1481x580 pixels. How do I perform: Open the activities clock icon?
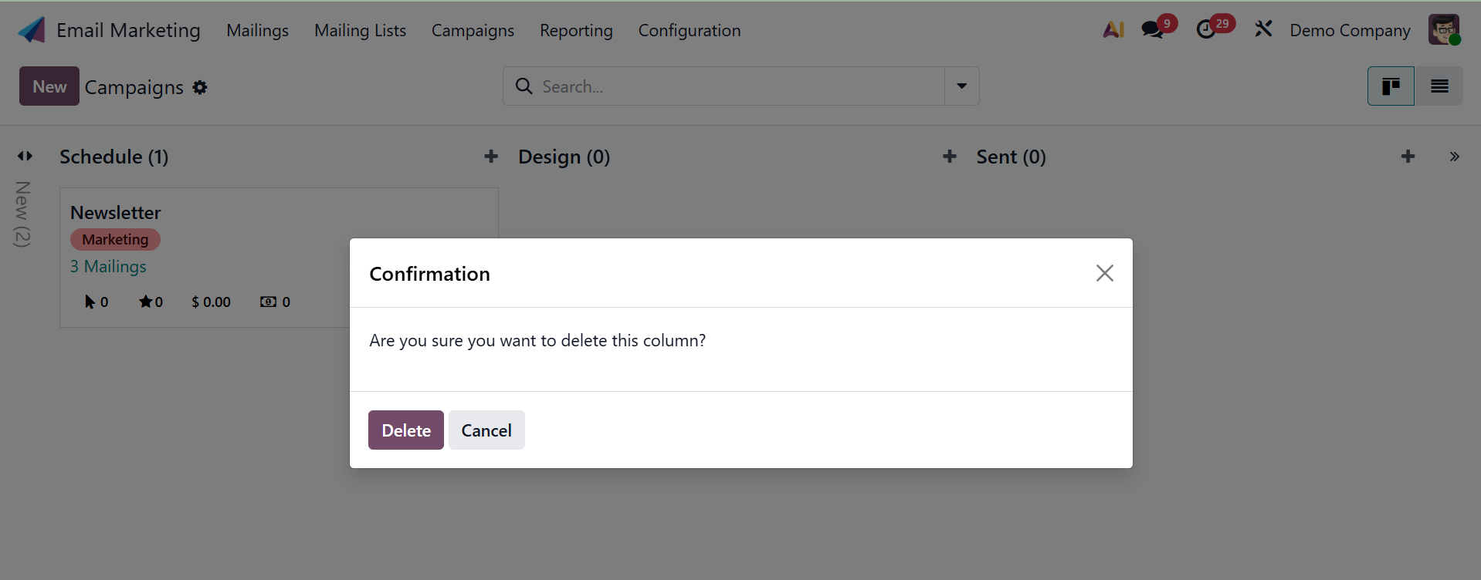click(1205, 30)
